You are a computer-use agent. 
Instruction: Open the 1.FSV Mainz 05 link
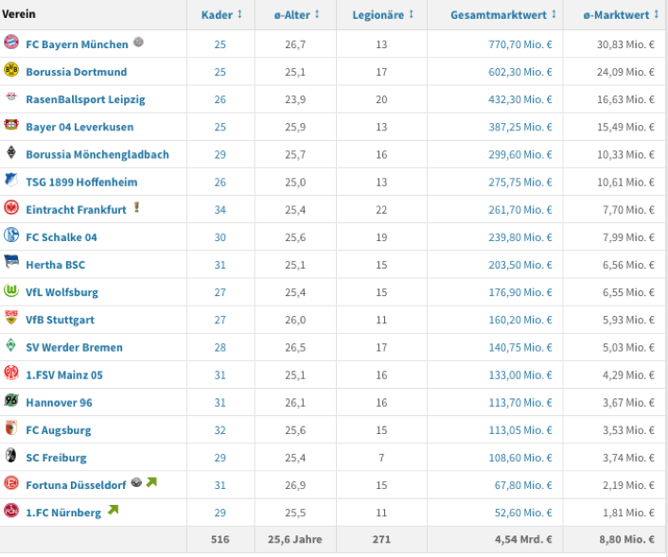tap(64, 375)
